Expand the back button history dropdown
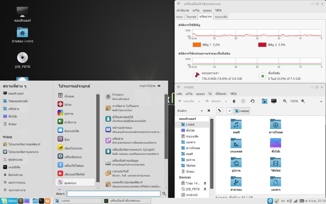This screenshot has width=326, height=204. coord(199,101)
